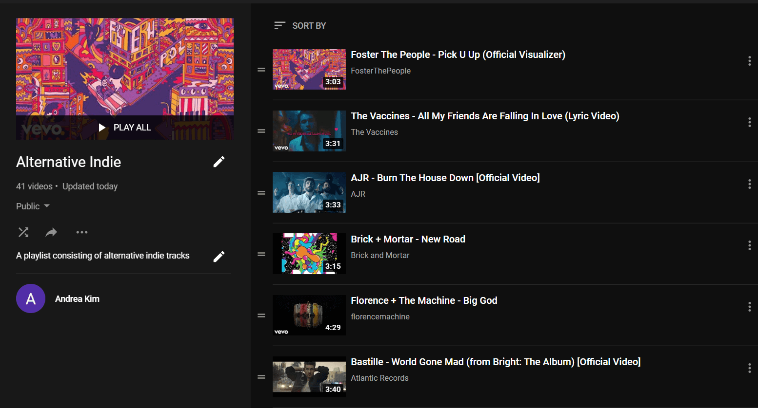The width and height of the screenshot is (758, 408).
Task: Click the Alternative Indie playlist title
Action: (x=68, y=162)
